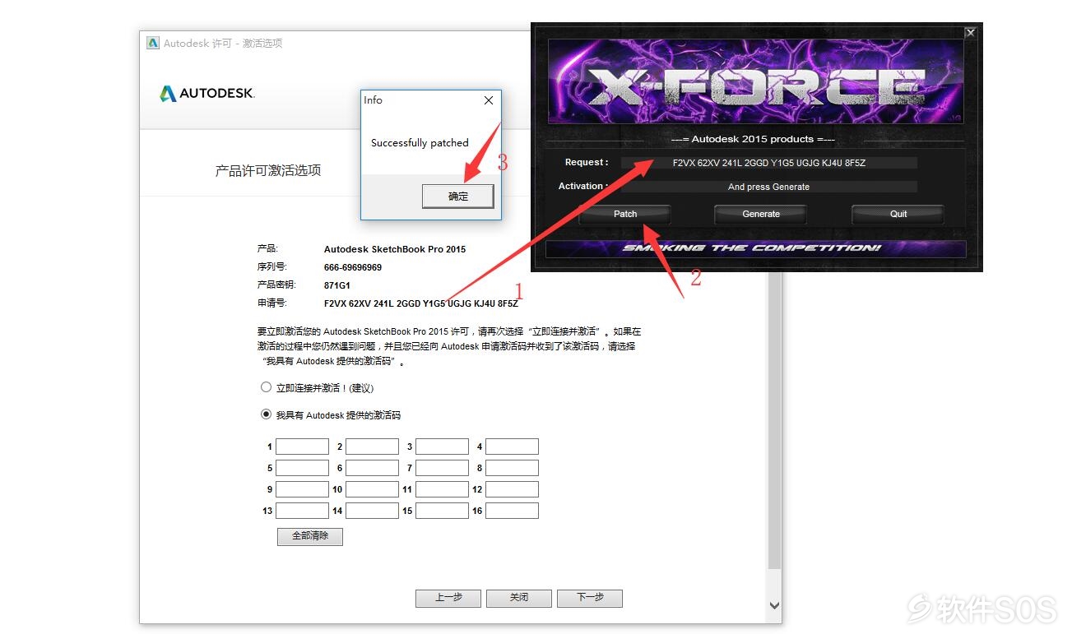Click activation code box 8
The width and height of the screenshot is (1072, 634).
click(x=512, y=468)
